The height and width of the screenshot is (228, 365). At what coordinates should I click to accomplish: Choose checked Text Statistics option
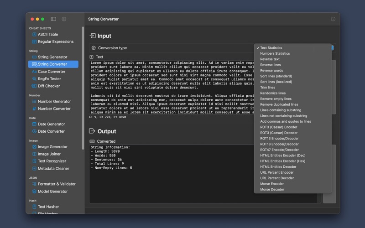click(293, 48)
